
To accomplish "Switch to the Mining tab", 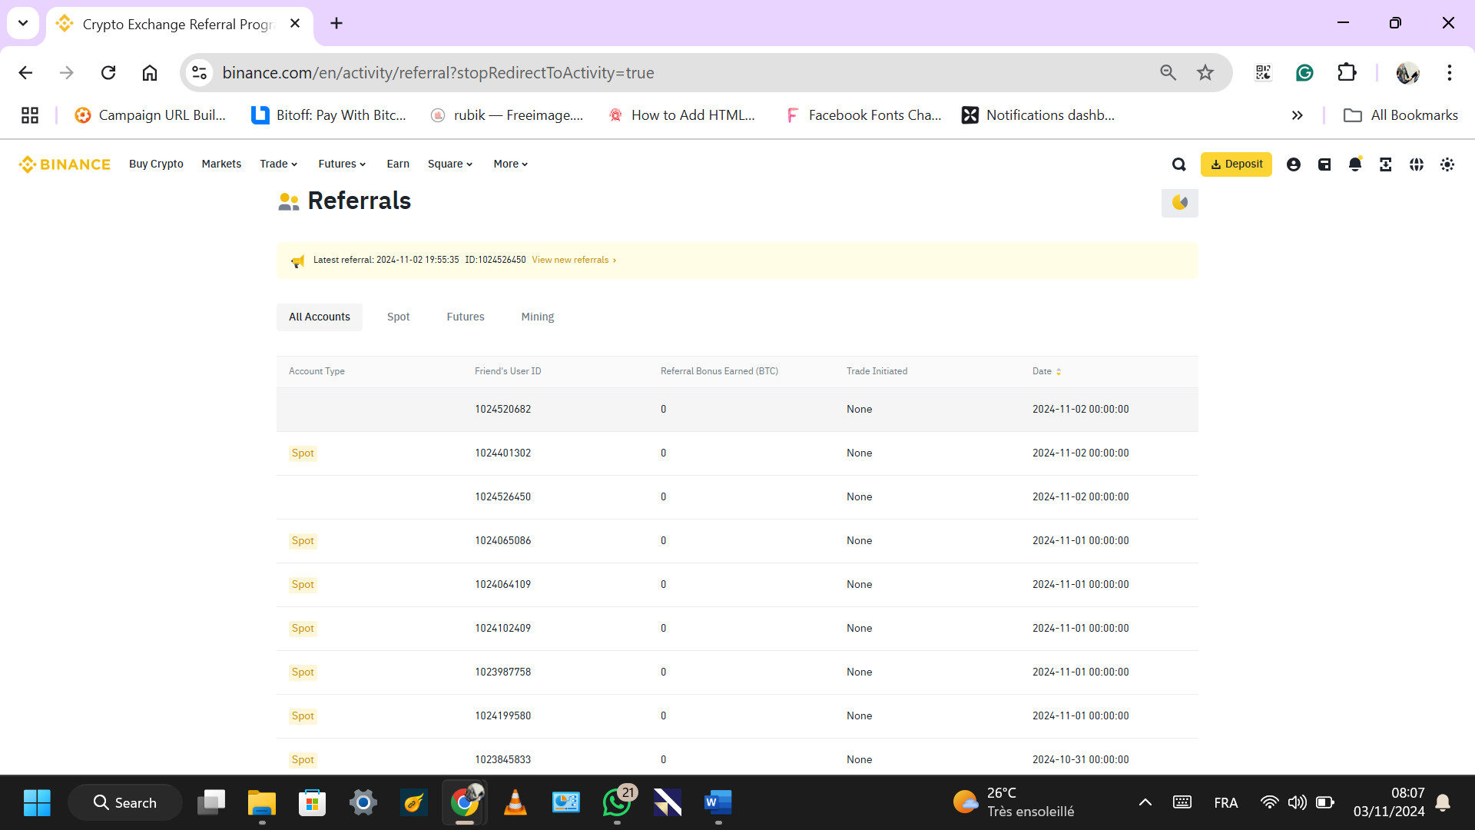I will 537,317.
